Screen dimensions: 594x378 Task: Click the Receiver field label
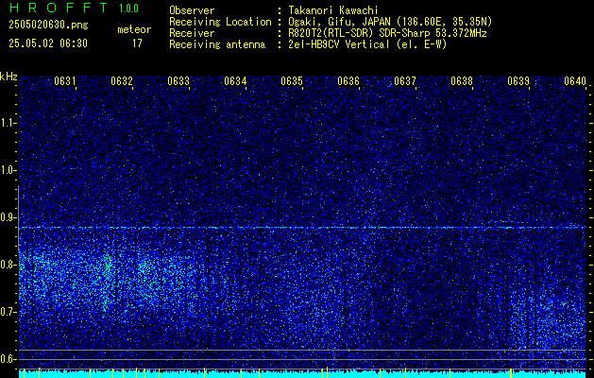click(192, 33)
